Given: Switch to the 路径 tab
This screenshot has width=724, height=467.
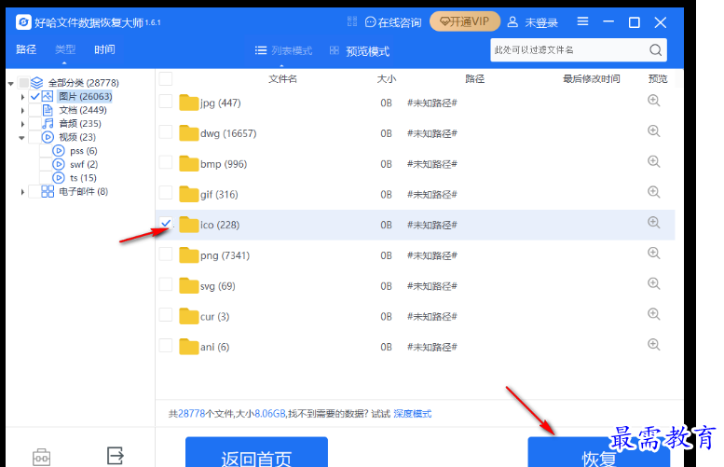Looking at the screenshot, I should pyautogui.click(x=26, y=49).
